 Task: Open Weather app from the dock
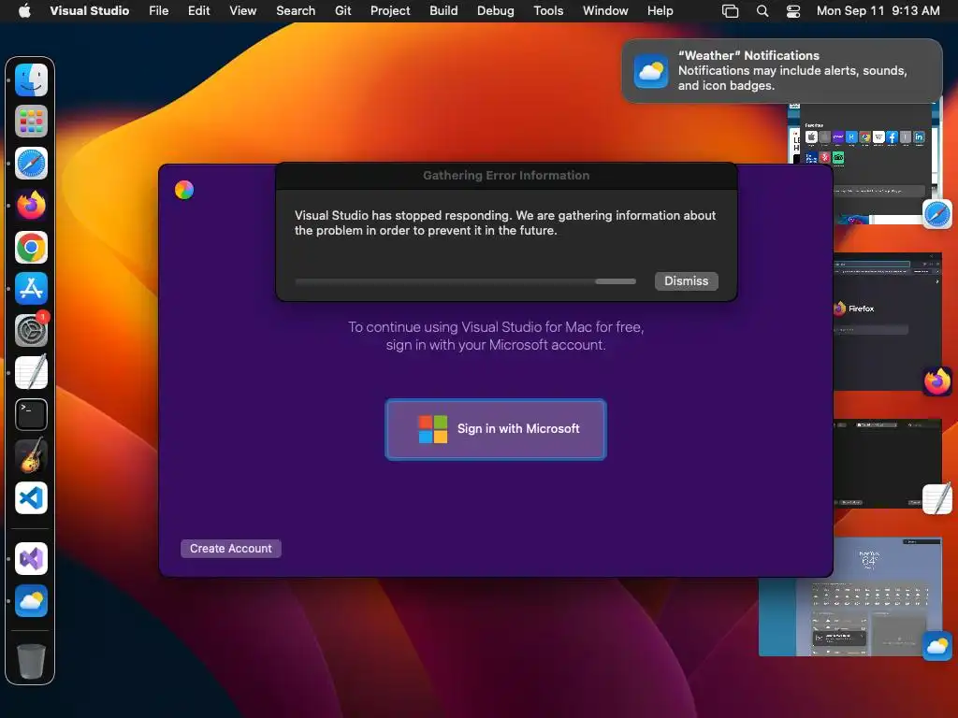pos(31,601)
